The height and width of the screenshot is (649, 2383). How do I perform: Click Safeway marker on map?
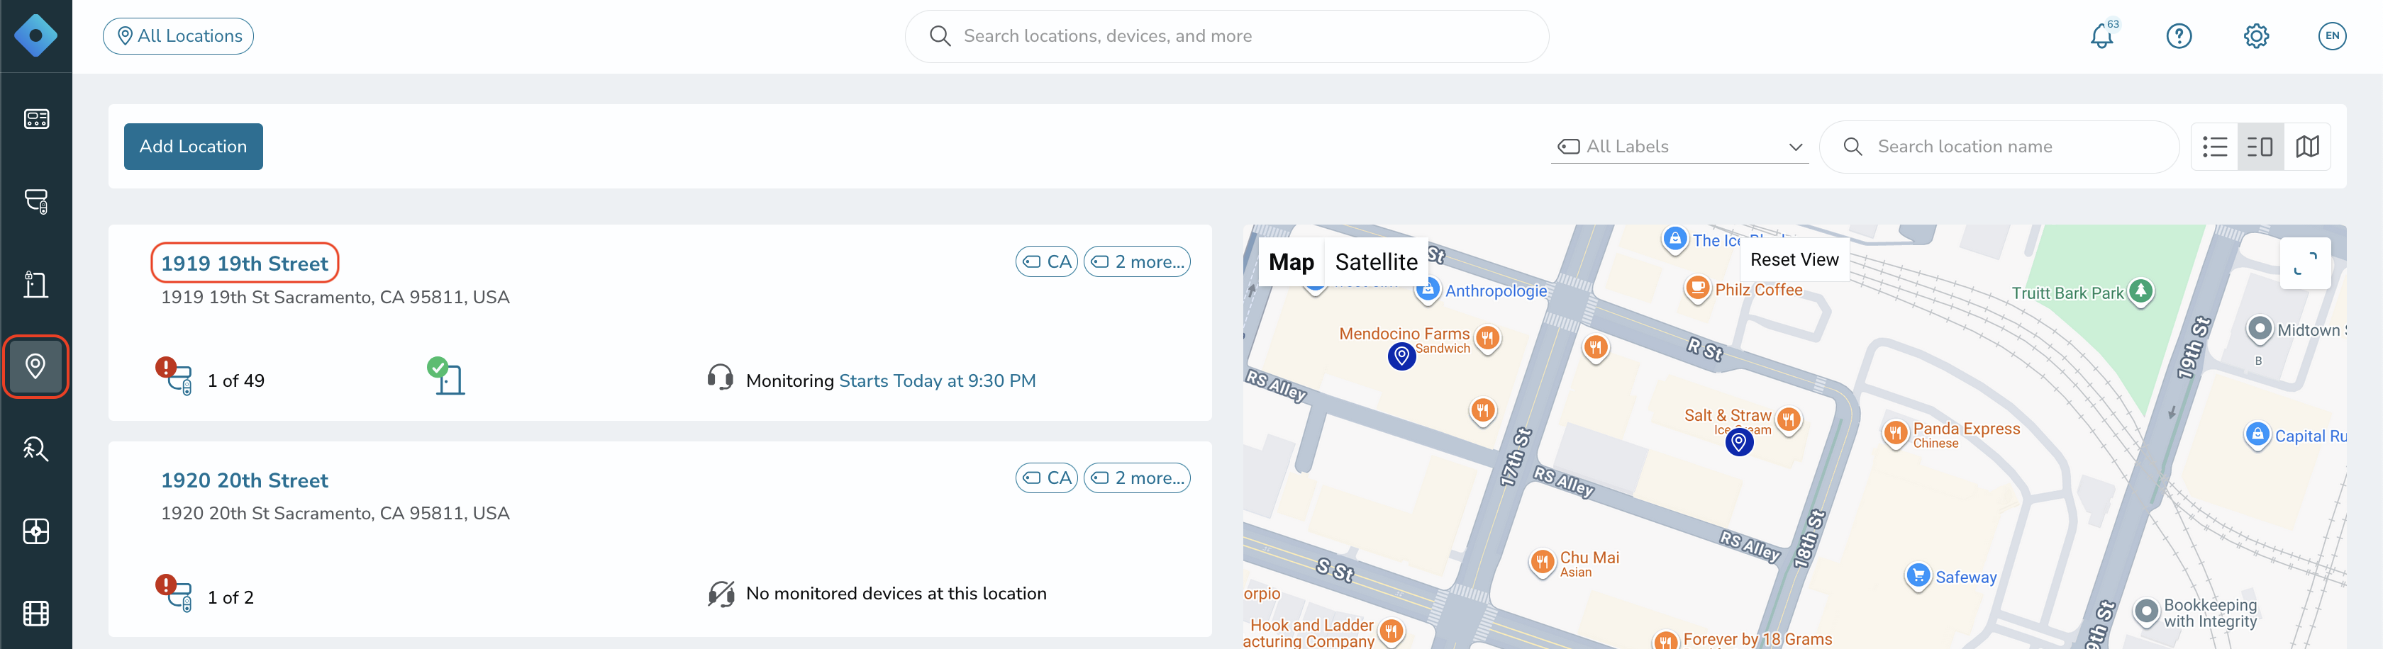pos(1918,575)
